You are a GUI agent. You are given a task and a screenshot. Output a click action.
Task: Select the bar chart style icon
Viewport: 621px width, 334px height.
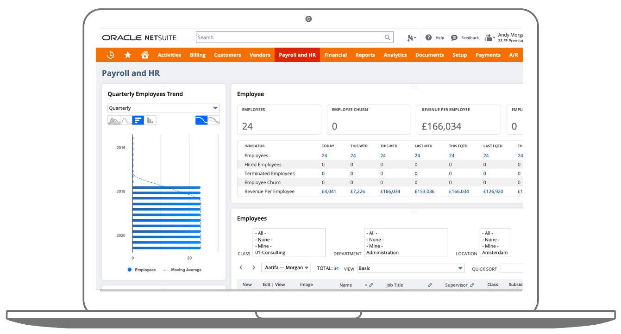(x=138, y=120)
